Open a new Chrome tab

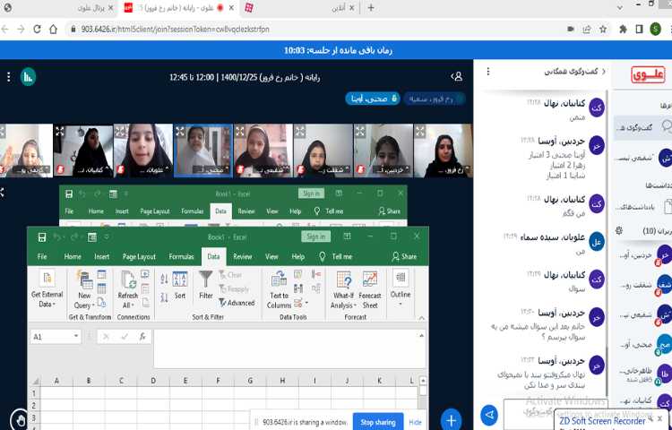click(x=371, y=8)
